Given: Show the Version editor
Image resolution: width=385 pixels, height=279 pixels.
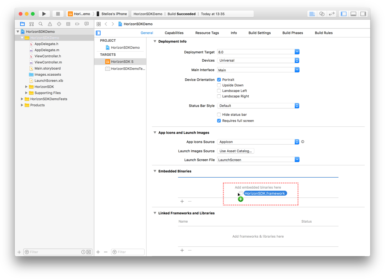Looking at the screenshot, I should [331, 14].
